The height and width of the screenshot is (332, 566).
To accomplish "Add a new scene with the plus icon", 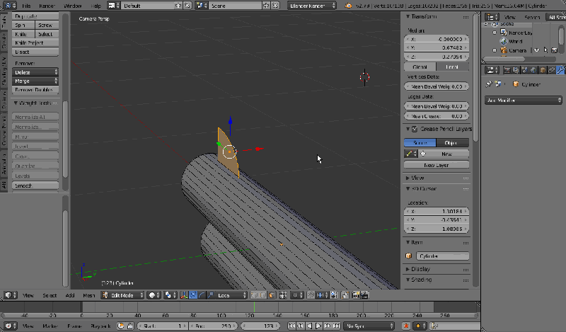I will 266,6.
